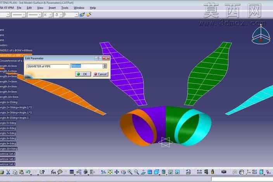Screen dimensions: 273x182
Task: Click the Axis System icon
Action: [248, 172]
